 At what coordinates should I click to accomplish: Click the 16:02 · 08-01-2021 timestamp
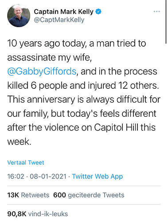37,176
